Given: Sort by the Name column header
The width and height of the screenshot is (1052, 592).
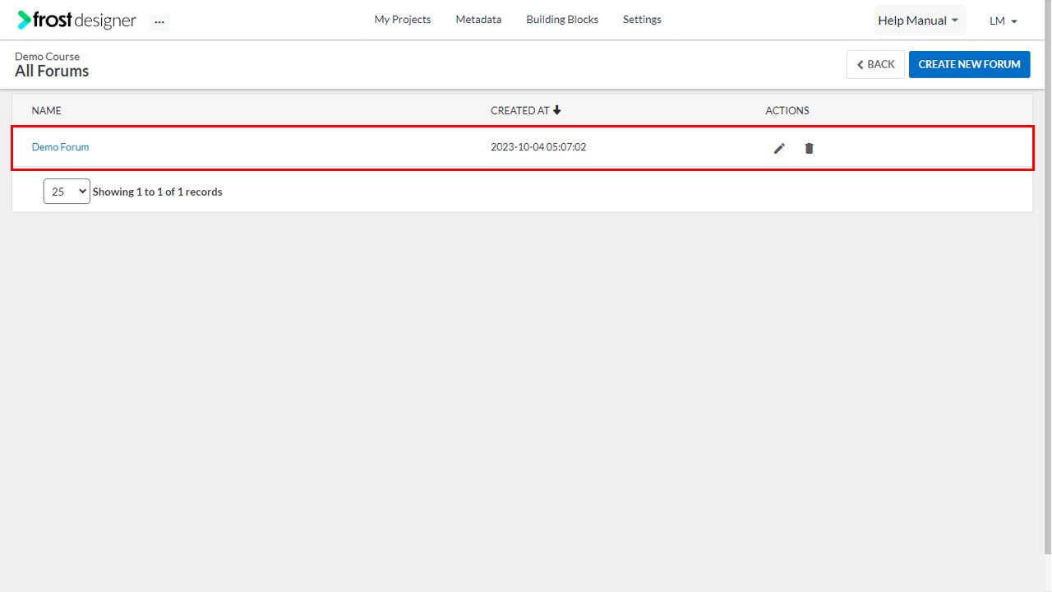Looking at the screenshot, I should (x=47, y=110).
